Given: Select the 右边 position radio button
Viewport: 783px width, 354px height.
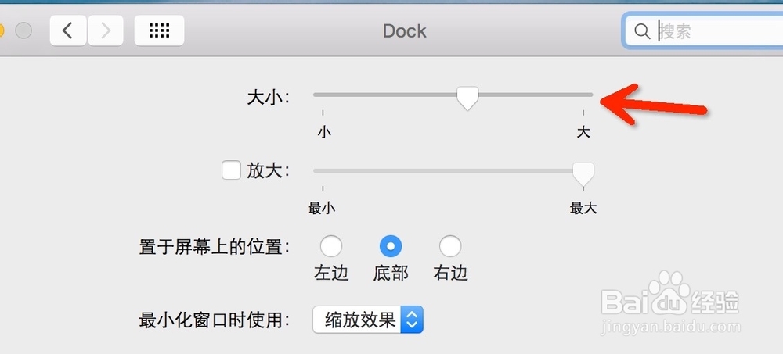Looking at the screenshot, I should click(x=449, y=247).
